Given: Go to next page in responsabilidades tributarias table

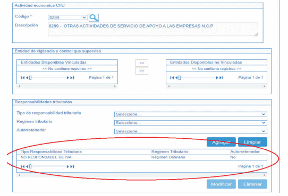Looking at the screenshot, I should [68, 166].
